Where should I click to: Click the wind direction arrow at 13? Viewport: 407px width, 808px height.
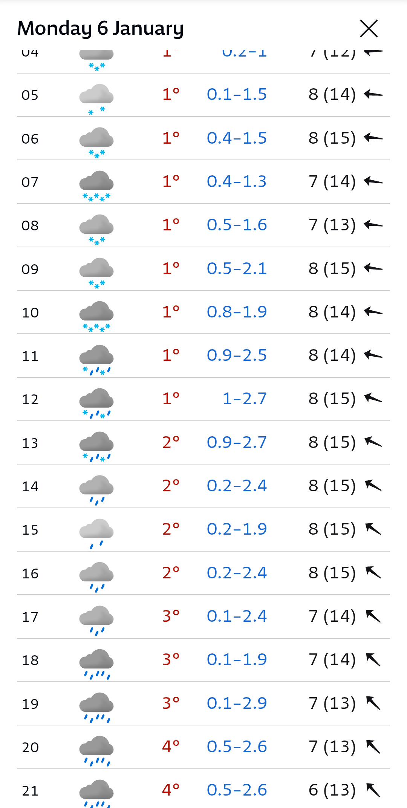373,442
